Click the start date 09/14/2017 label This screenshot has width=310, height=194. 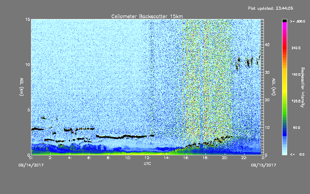coord(31,165)
